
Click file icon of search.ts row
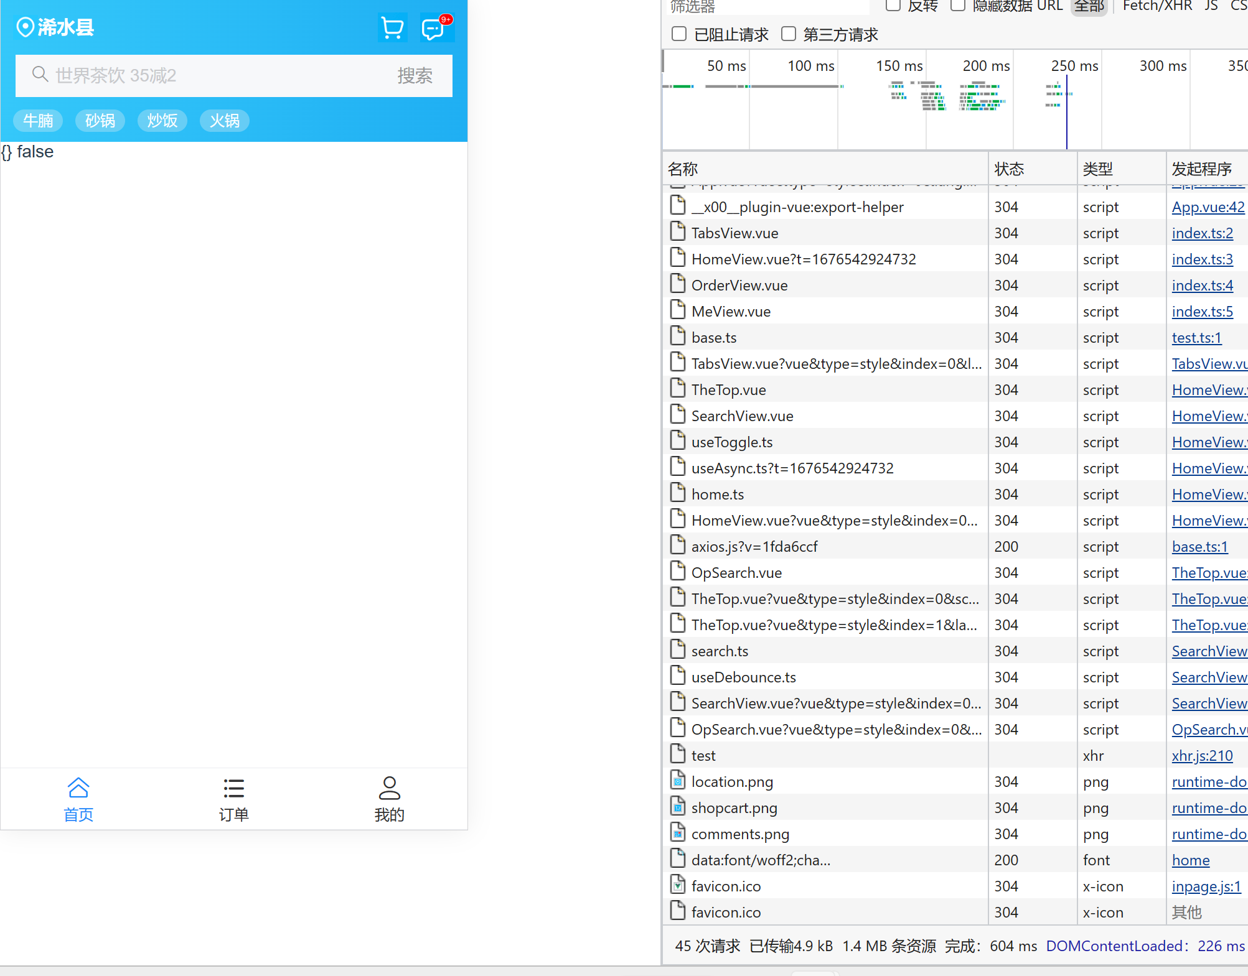coord(678,649)
